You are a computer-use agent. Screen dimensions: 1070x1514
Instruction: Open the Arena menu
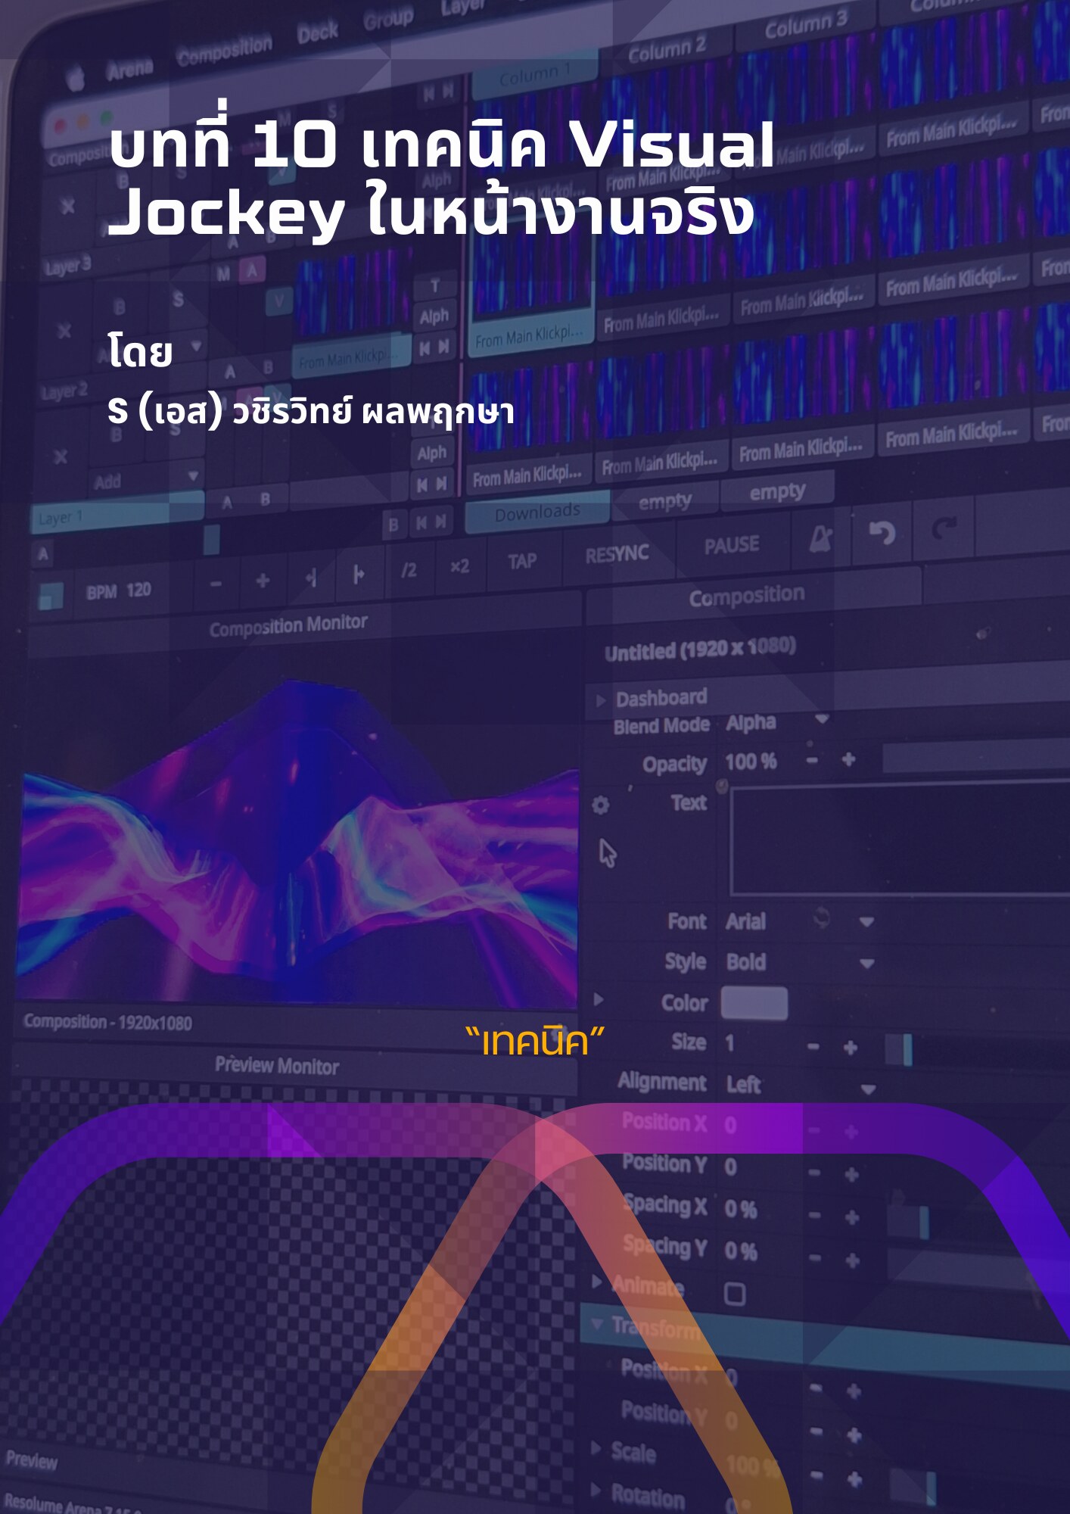pyautogui.click(x=130, y=69)
